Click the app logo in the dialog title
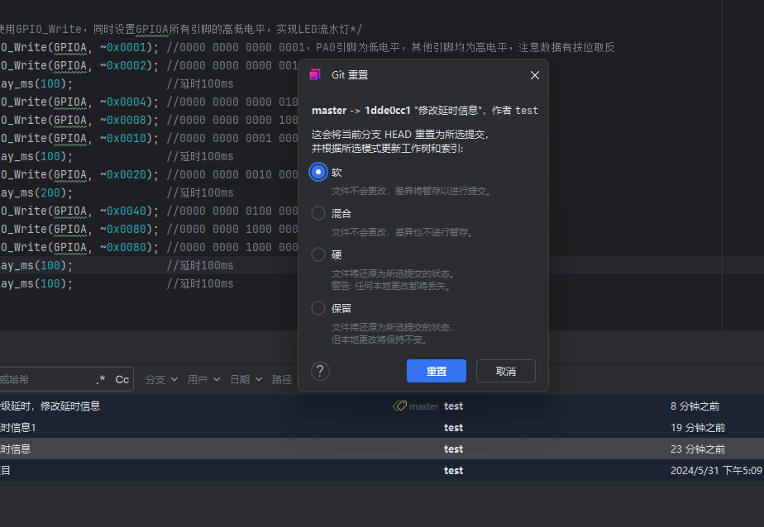The height and width of the screenshot is (527, 764). (x=315, y=75)
